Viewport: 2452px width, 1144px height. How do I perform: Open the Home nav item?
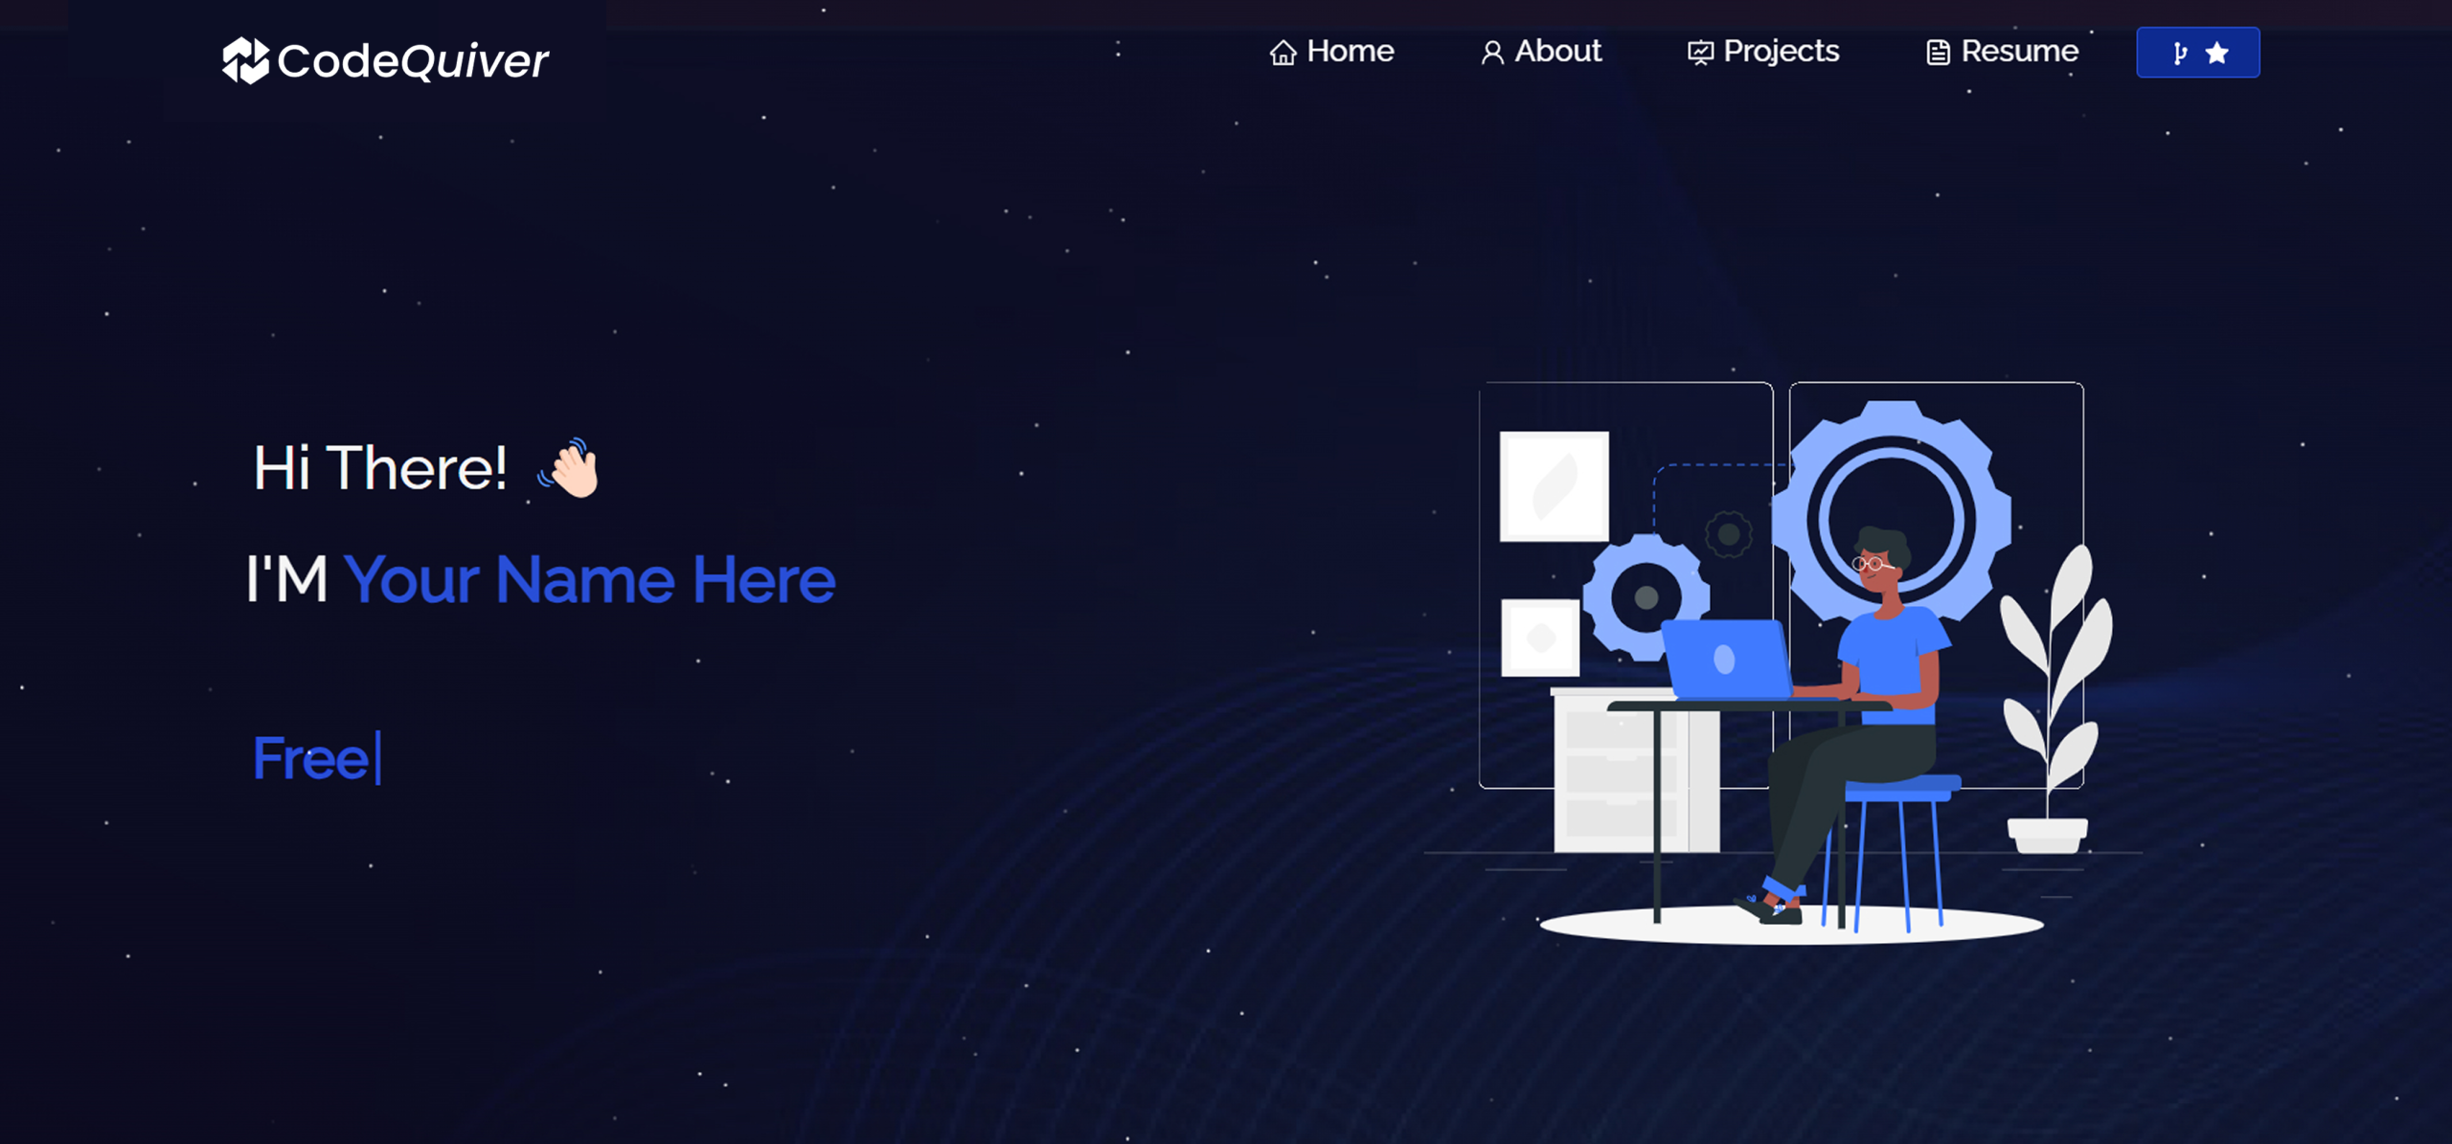tap(1350, 51)
